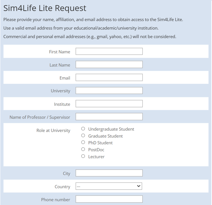The image size is (212, 205).
Task: Choose the Graduate Student radio option
Action: pyautogui.click(x=83, y=135)
